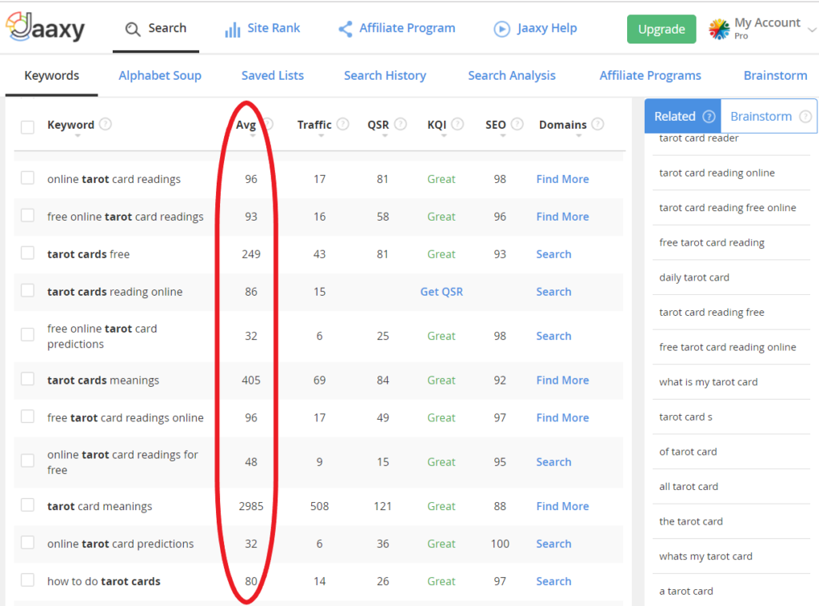
Task: Click Get QSR for "tarot cards reading online"
Action: [441, 292]
